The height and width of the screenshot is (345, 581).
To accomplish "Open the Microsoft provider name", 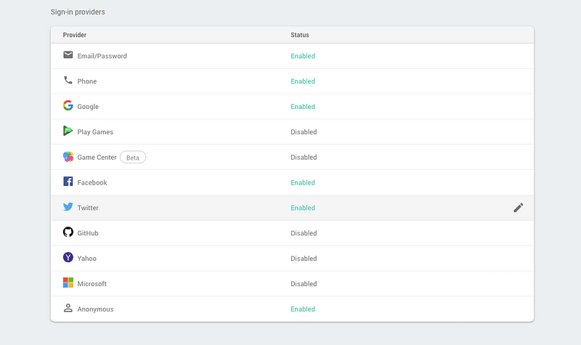I will pyautogui.click(x=92, y=284).
